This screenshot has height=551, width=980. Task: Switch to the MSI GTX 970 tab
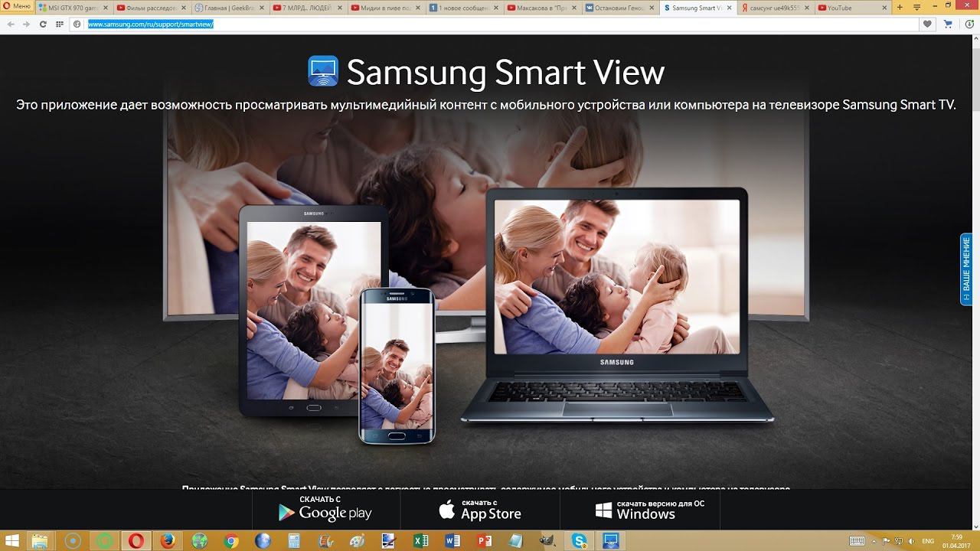(74, 8)
